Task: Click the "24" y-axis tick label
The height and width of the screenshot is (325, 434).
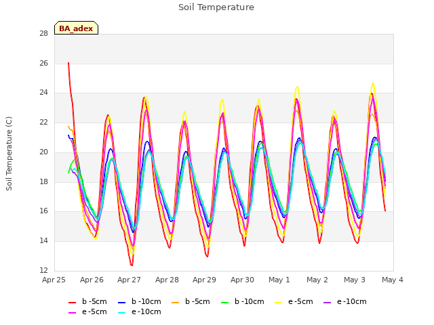Action: (43, 93)
